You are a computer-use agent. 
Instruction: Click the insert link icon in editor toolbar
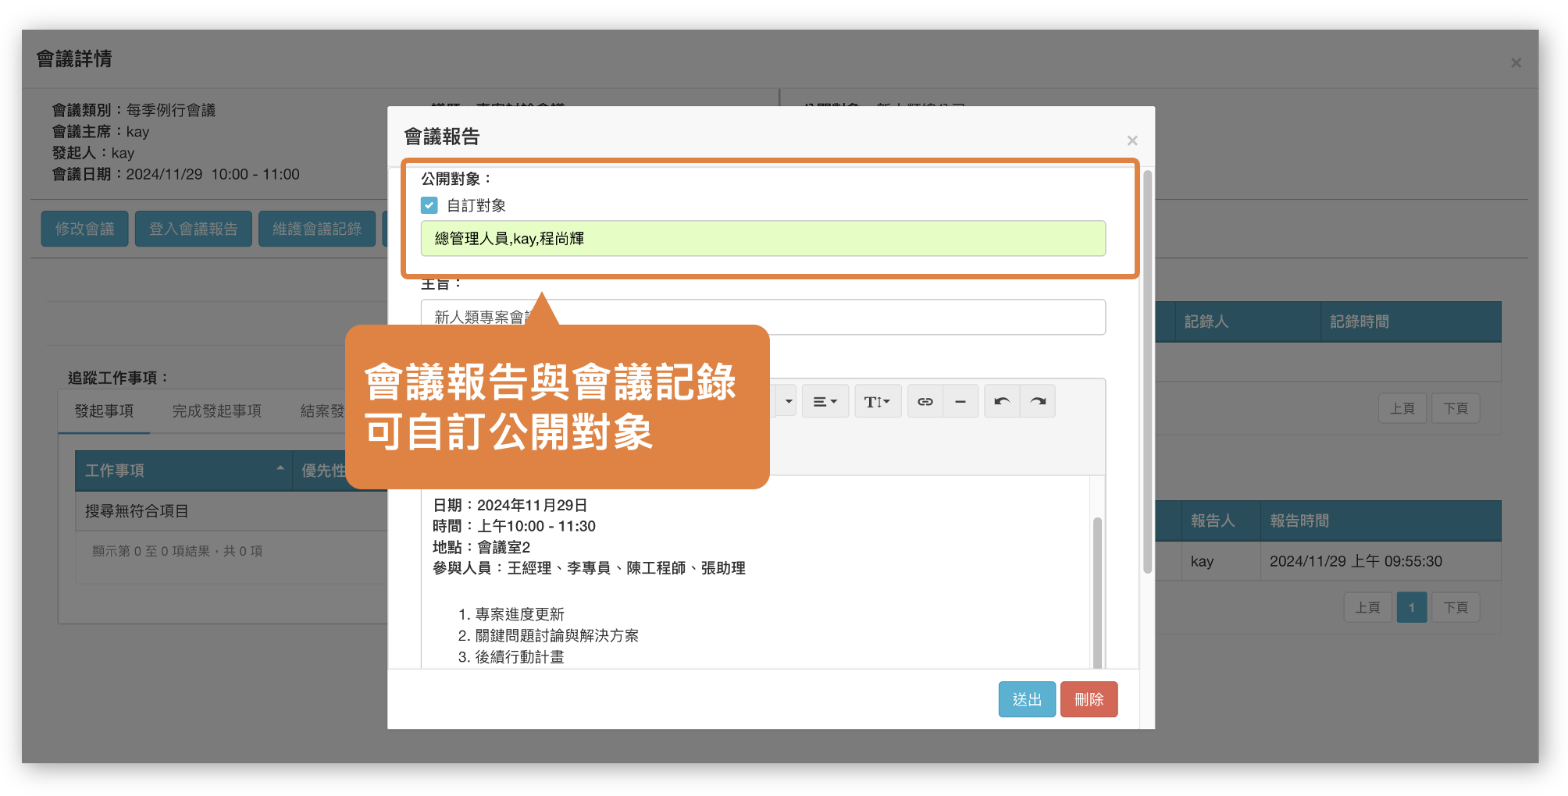point(925,402)
